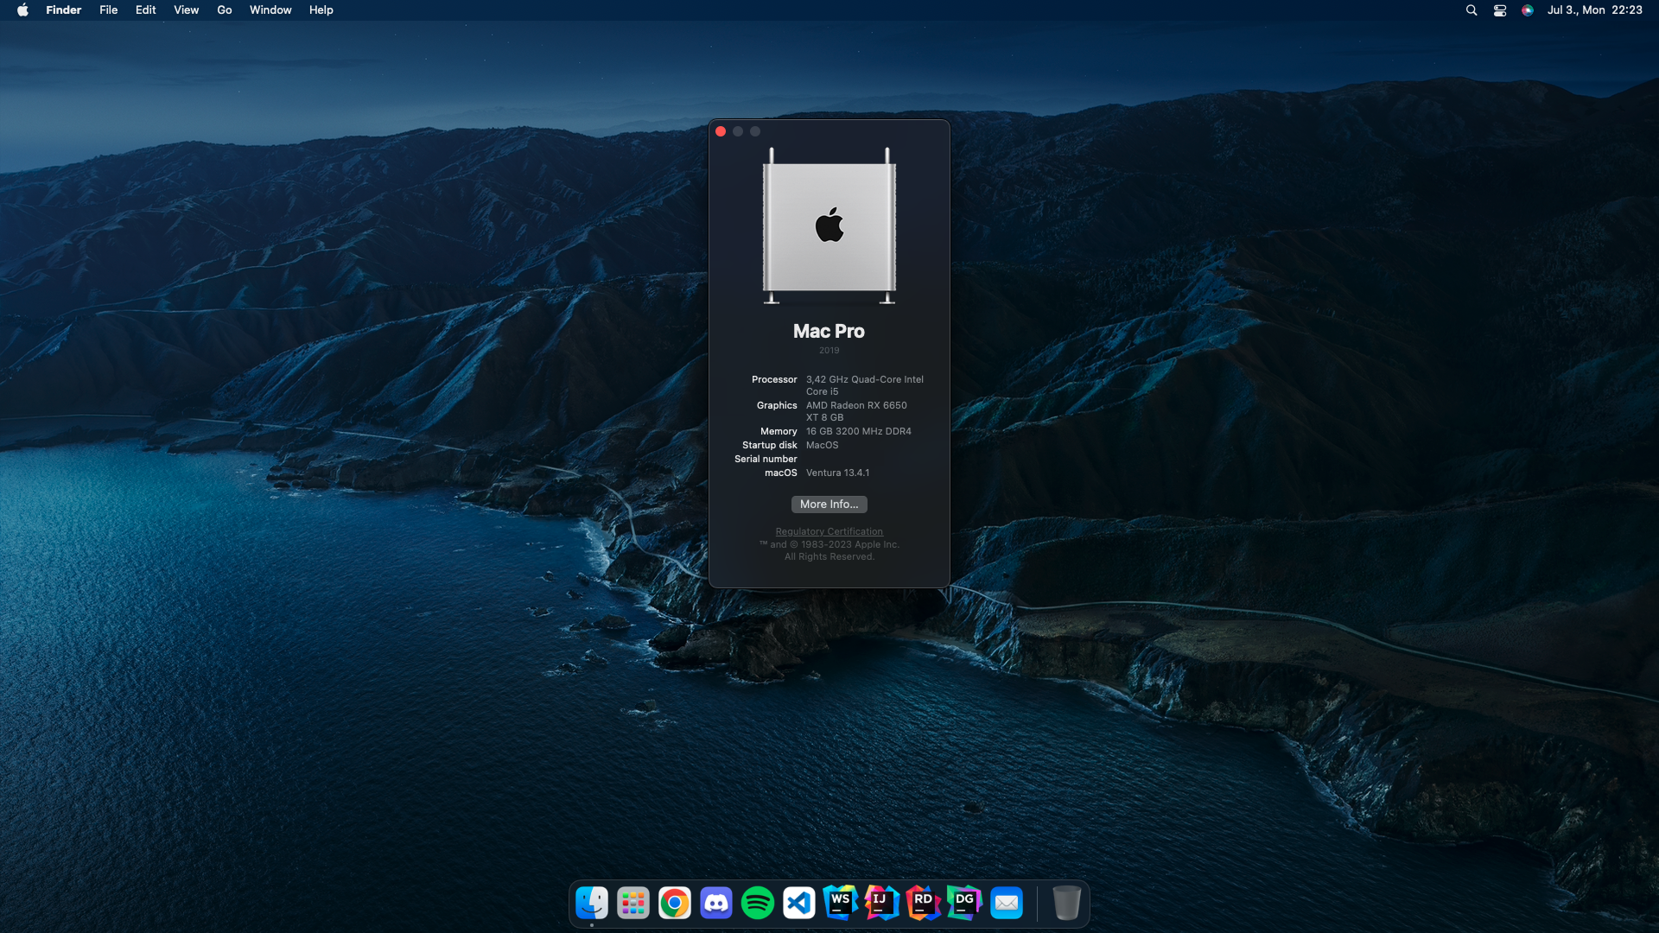The image size is (1659, 933).
Task: Open DataGrip from the dock
Action: tap(964, 903)
